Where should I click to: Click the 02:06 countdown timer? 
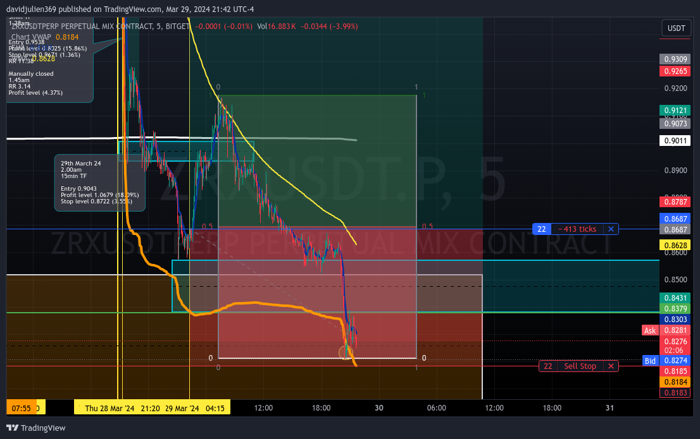[673, 351]
